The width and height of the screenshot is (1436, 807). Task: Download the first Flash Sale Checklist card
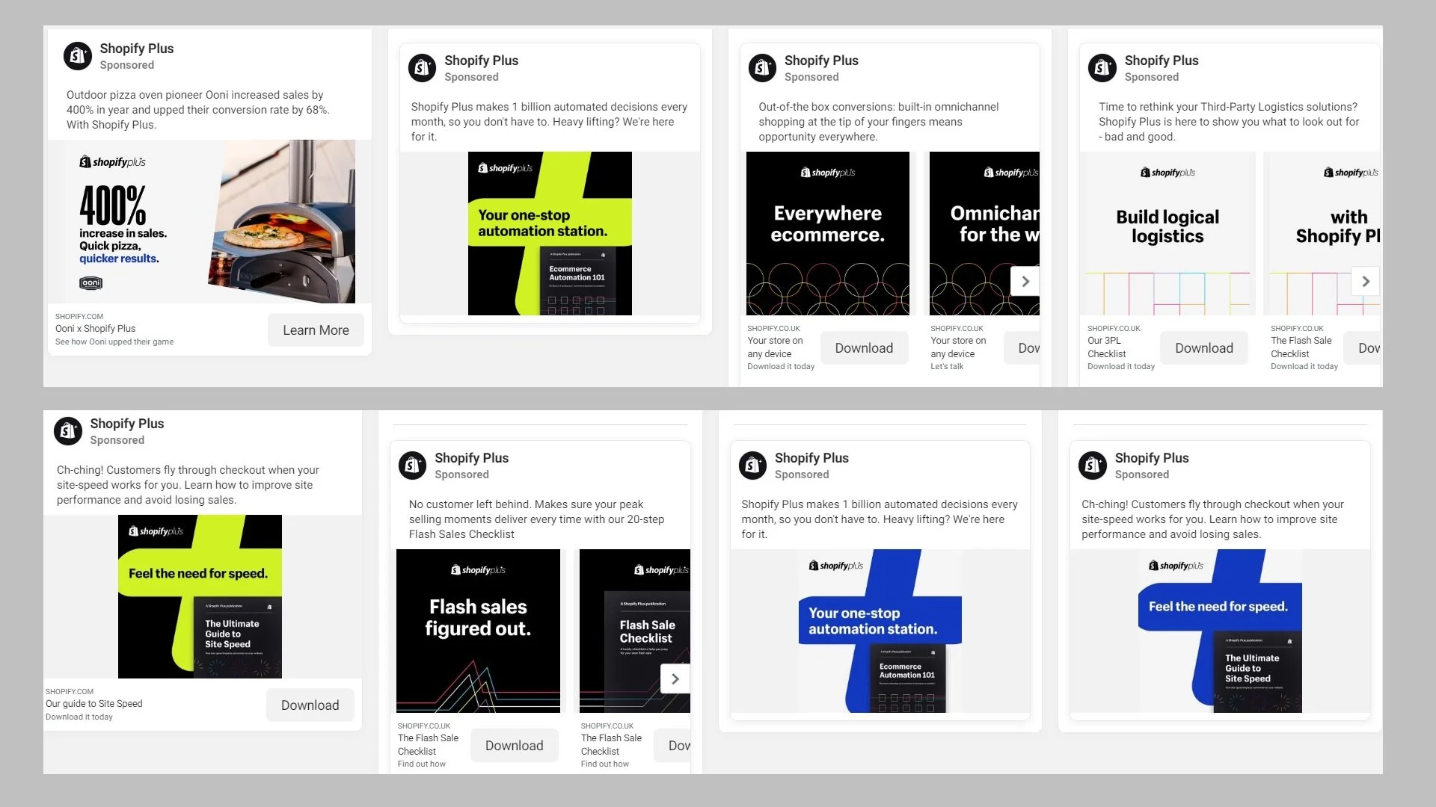click(514, 746)
